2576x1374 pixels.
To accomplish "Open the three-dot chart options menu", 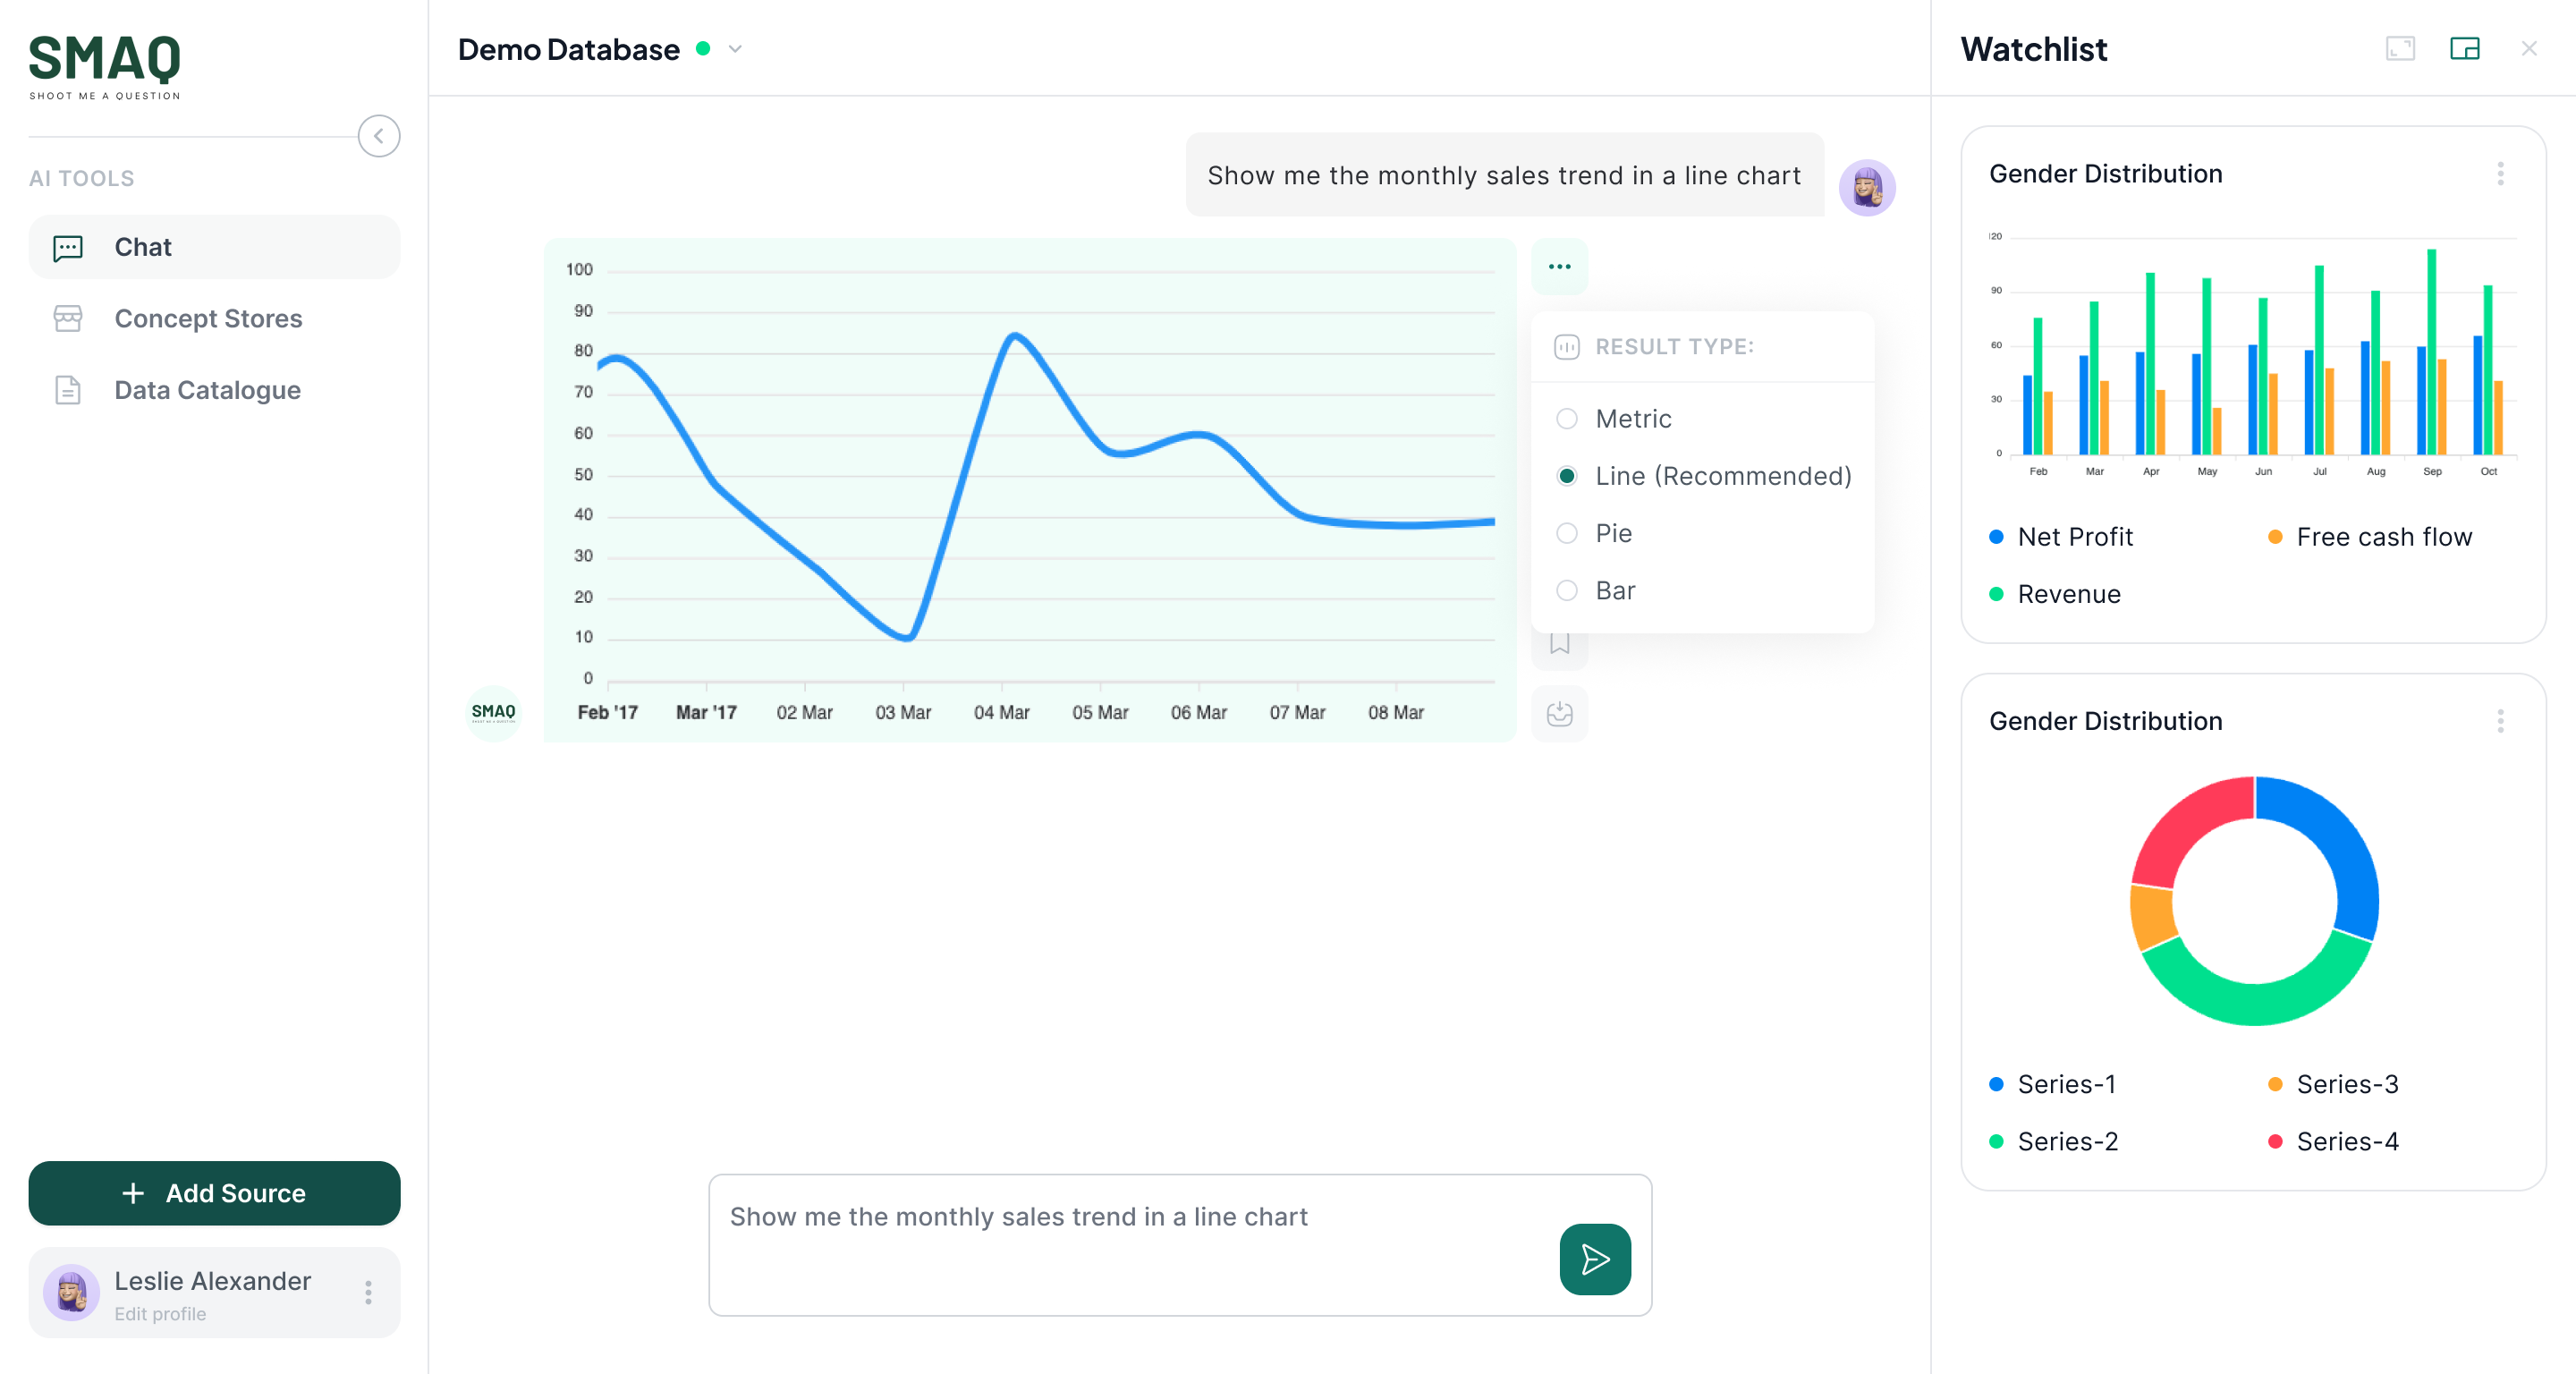I will [x=1559, y=267].
